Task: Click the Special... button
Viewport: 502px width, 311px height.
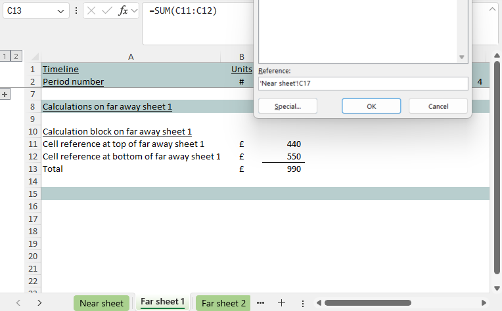Action: pos(287,106)
